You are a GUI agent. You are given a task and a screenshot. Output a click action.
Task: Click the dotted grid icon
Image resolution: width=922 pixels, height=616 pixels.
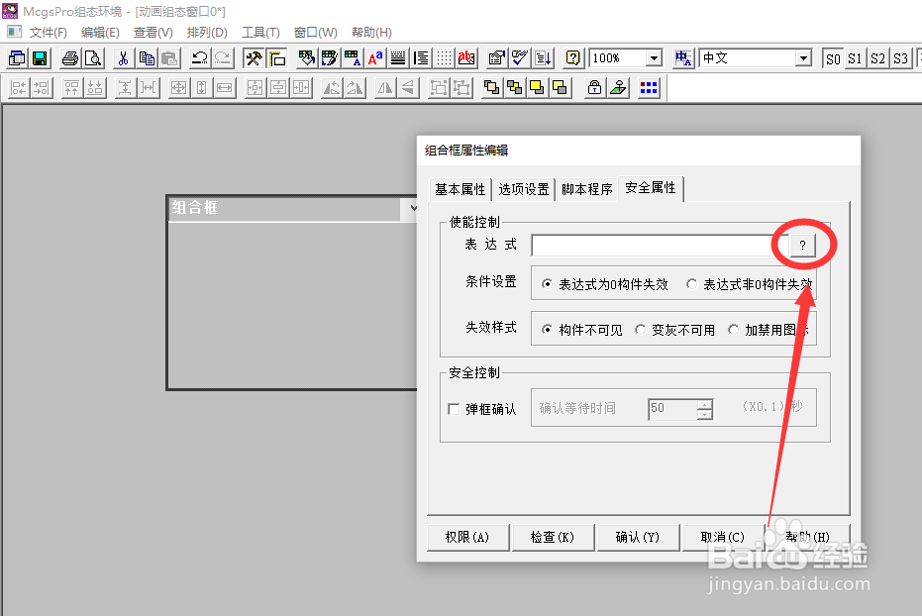click(x=444, y=58)
